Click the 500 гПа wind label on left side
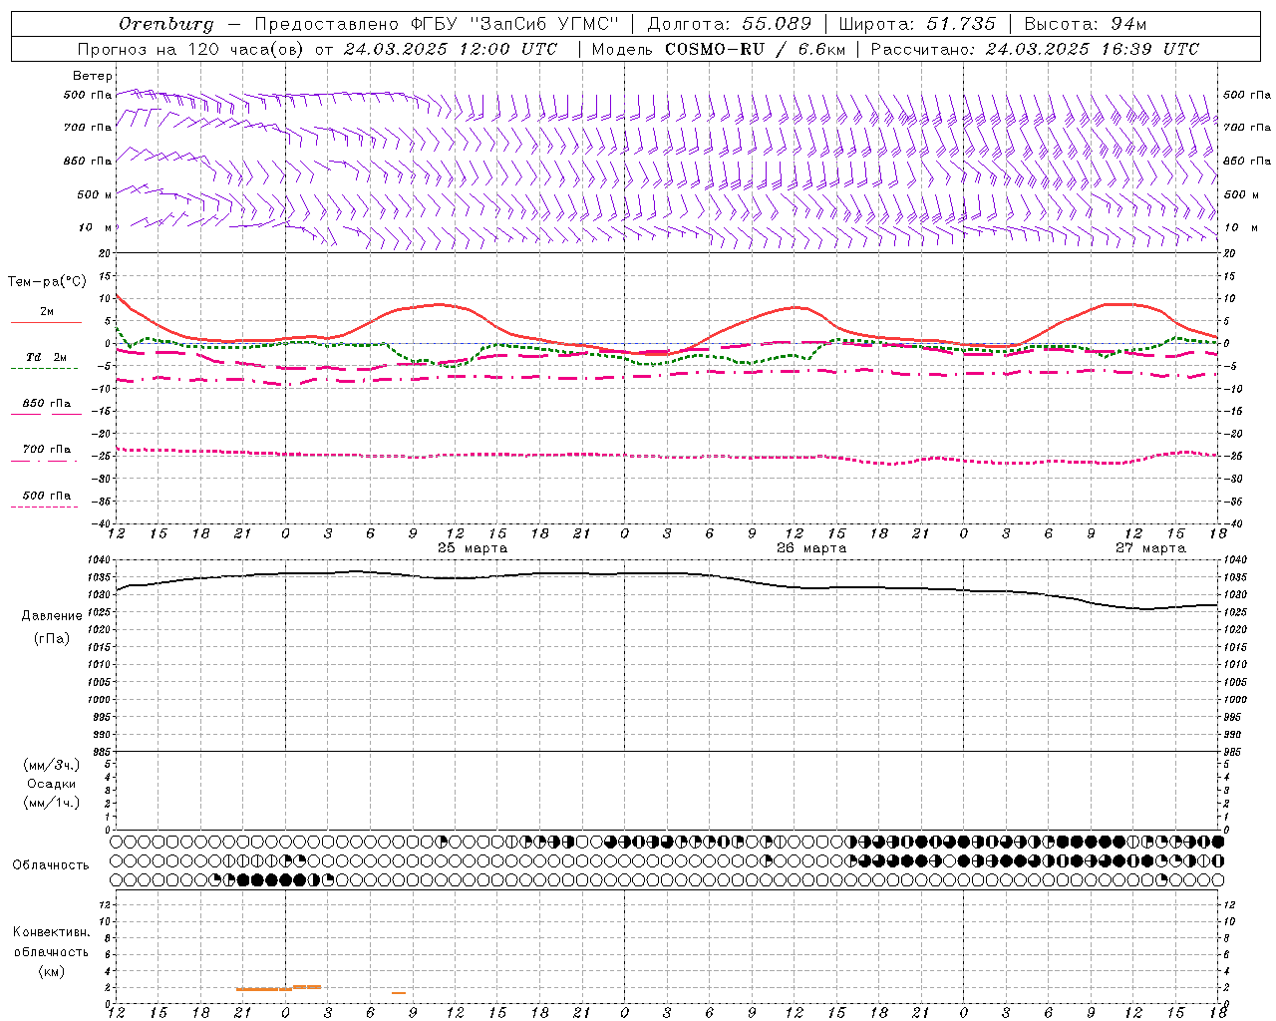This screenshot has width=1276, height=1021. coord(88,96)
